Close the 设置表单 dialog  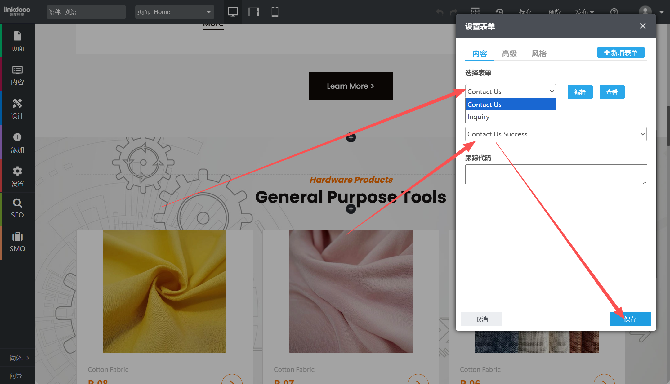coord(643,26)
